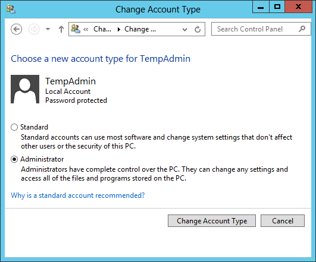Focus the Search Control Panel field
Viewport: 316px width, 262px height.
pyautogui.click(x=261, y=29)
